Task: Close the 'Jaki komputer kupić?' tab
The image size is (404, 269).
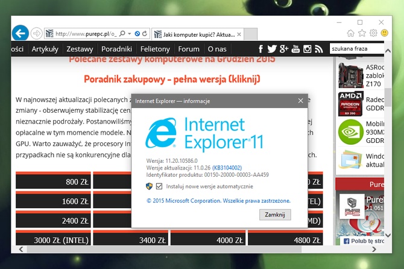Action: (239, 34)
